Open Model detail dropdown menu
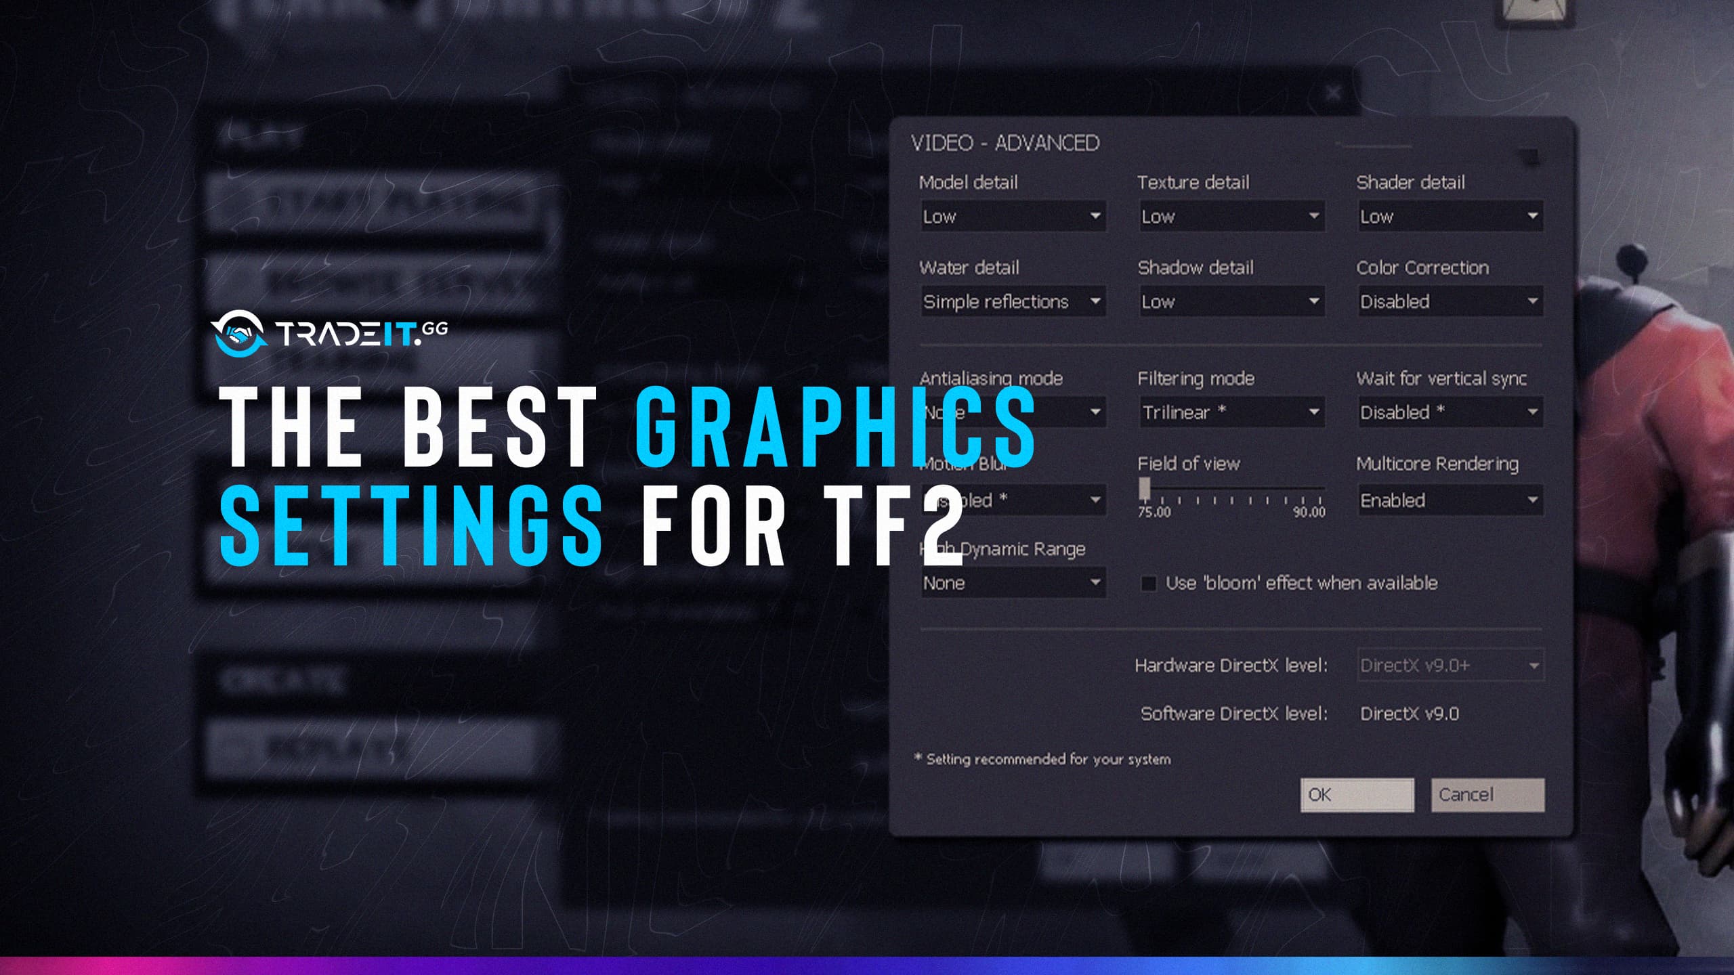Screen dimensions: 1734x975 click(1009, 215)
